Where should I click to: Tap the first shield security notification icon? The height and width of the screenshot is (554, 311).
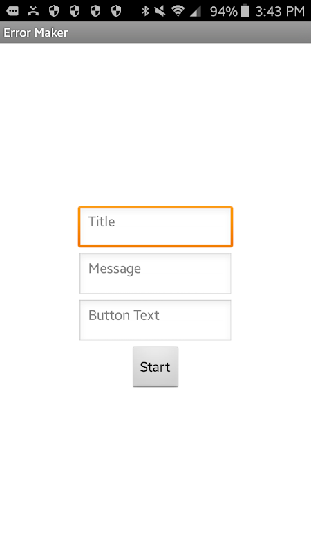coord(54,11)
